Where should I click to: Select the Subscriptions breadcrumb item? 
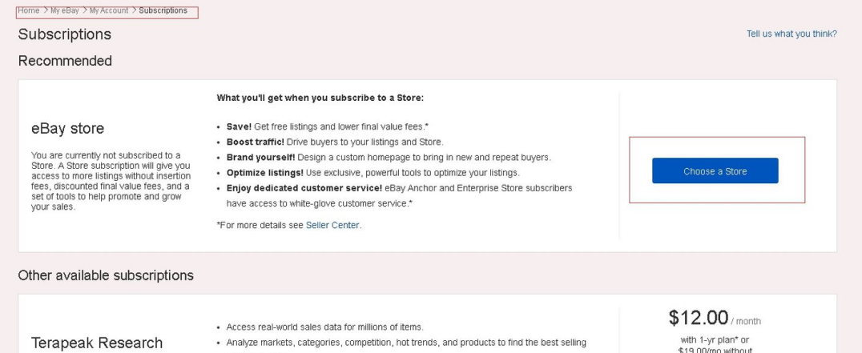(x=163, y=10)
